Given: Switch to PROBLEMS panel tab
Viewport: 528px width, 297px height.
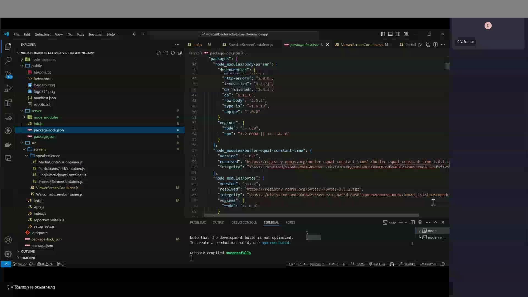Looking at the screenshot, I should point(198,222).
